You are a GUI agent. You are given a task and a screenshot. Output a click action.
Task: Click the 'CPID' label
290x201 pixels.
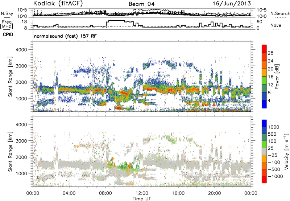(x=8, y=34)
